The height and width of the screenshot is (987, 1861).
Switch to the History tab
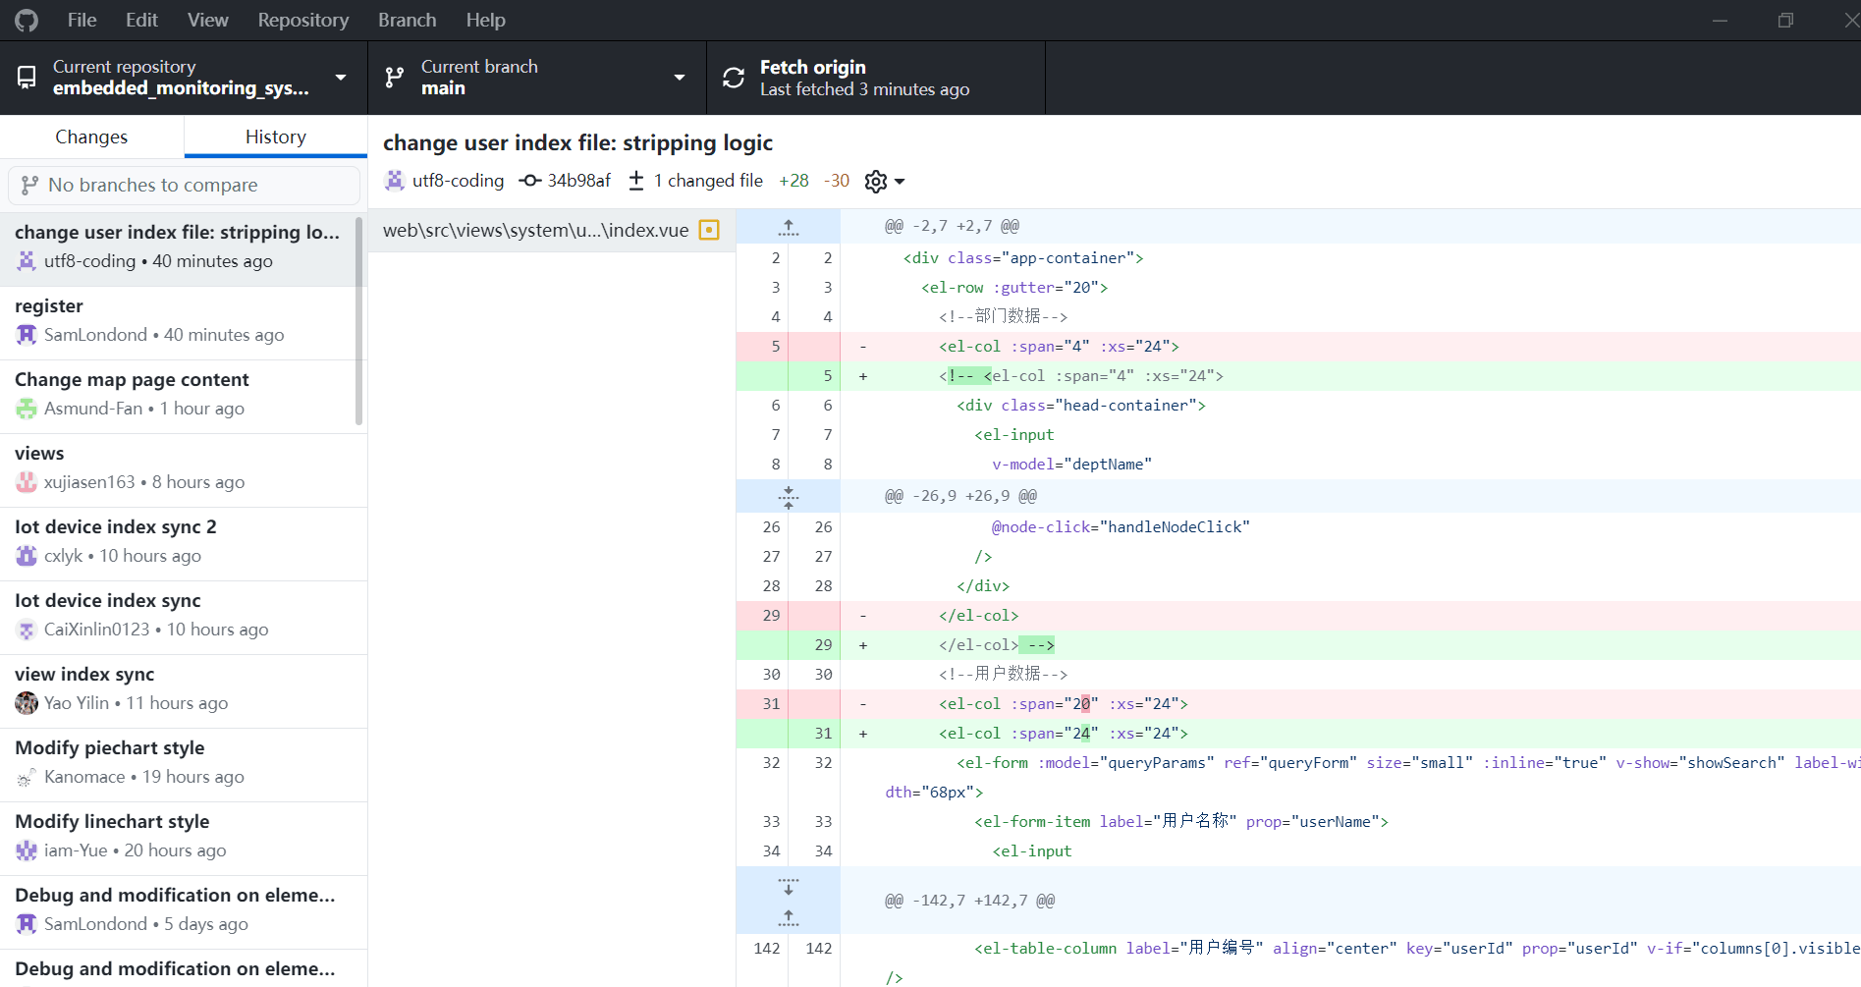[x=276, y=137]
